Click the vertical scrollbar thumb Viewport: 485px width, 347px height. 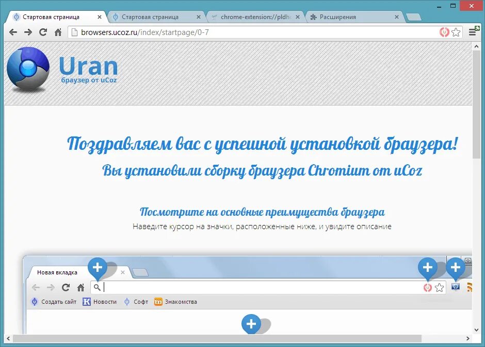click(476, 105)
